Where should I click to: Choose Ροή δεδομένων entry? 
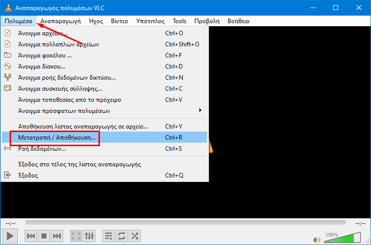[104, 149]
